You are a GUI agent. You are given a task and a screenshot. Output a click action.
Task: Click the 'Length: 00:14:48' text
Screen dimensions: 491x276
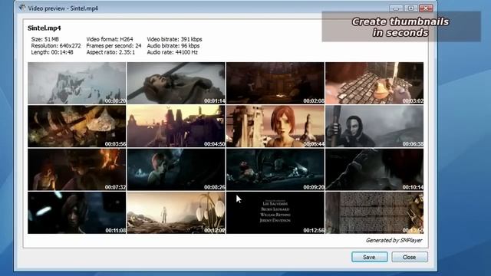pyautogui.click(x=52, y=52)
